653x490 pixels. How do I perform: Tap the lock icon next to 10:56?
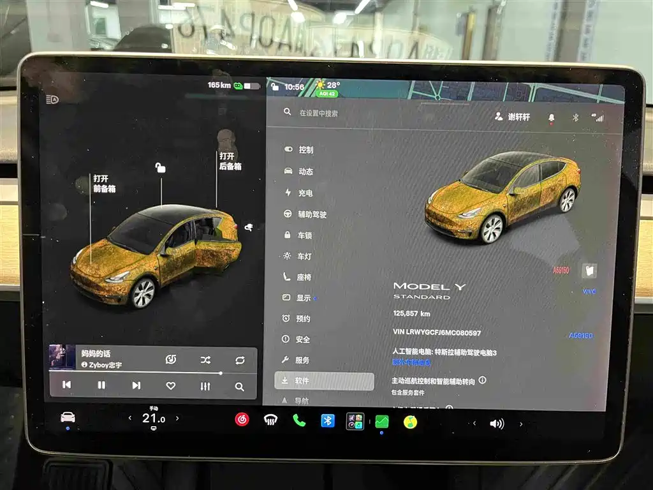[x=275, y=86]
